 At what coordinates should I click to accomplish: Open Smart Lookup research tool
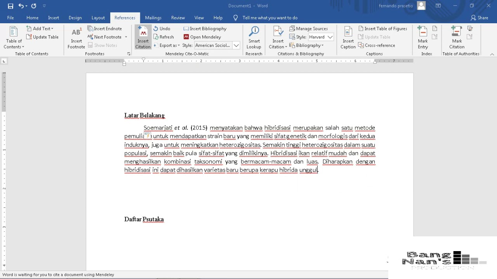(254, 38)
